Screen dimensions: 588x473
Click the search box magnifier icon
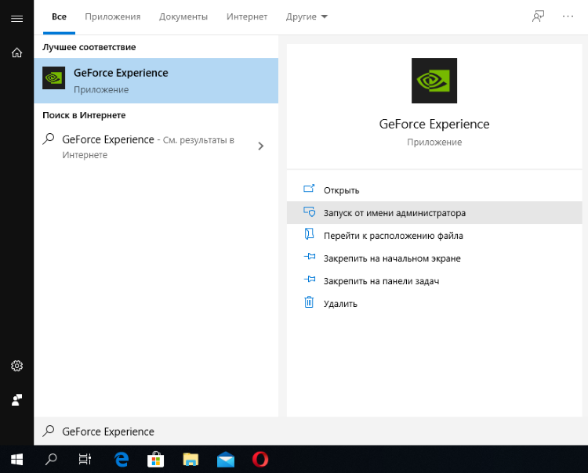coord(49,431)
